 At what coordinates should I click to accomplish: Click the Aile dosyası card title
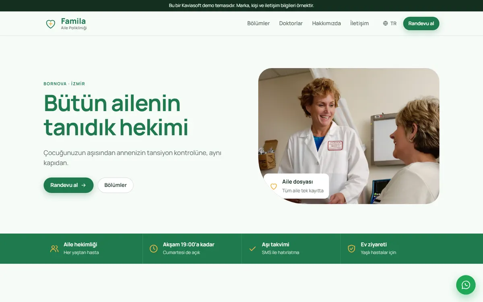[x=297, y=182]
